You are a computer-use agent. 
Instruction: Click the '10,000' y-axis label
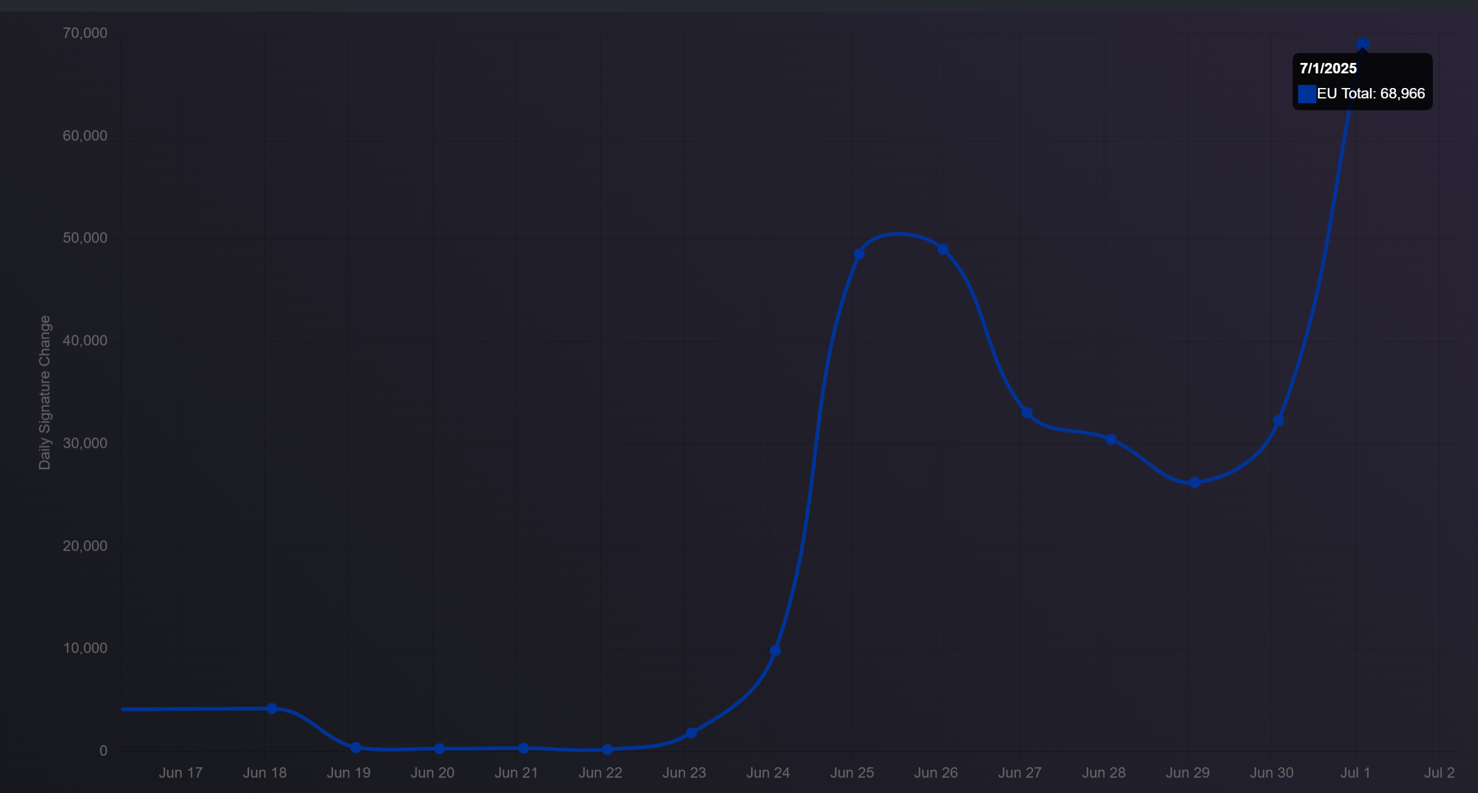tap(85, 648)
